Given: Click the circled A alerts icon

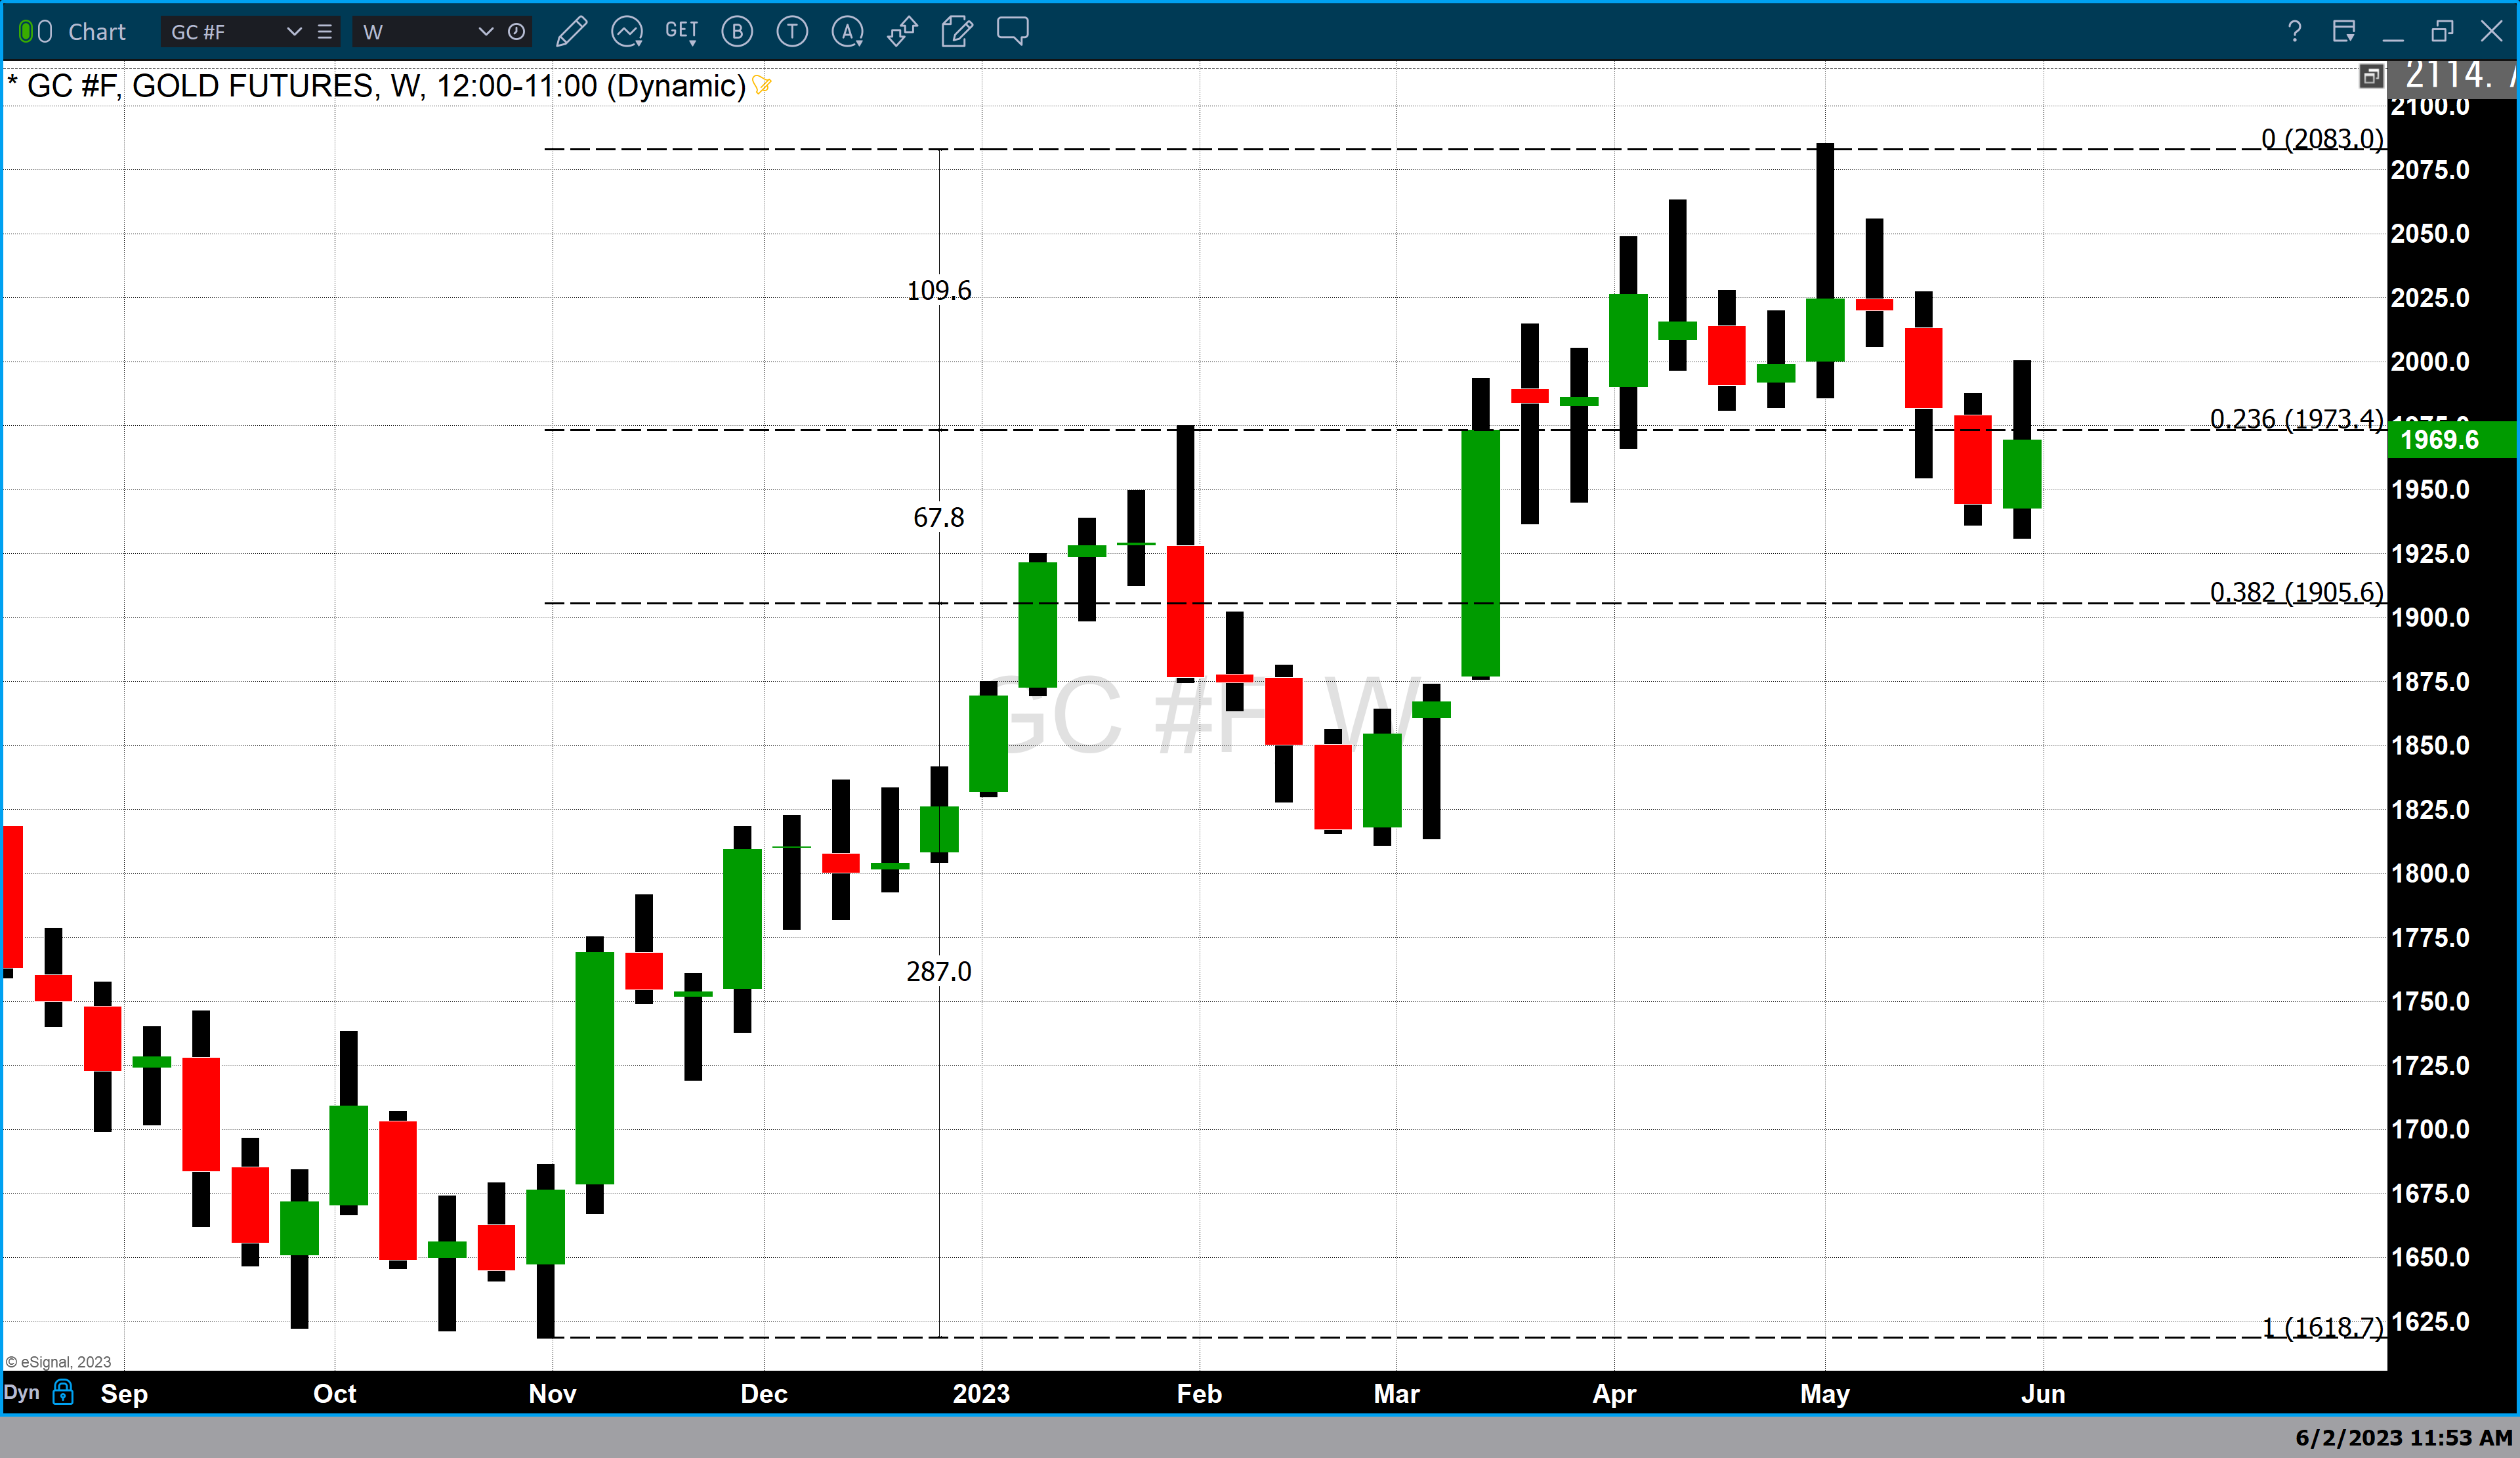Looking at the screenshot, I should pyautogui.click(x=848, y=32).
